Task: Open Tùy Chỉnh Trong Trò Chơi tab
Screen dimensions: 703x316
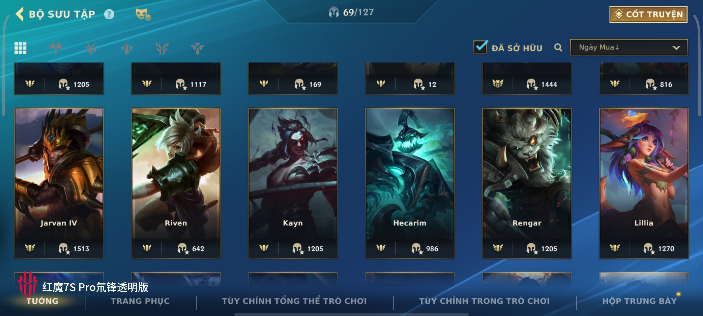Action: [484, 301]
